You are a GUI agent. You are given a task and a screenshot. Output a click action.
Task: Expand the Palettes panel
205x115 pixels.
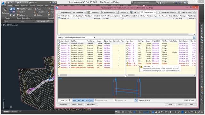point(8,18)
